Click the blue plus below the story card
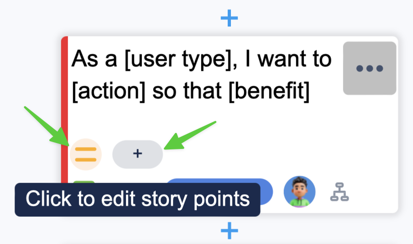The width and height of the screenshot is (413, 244). [229, 231]
